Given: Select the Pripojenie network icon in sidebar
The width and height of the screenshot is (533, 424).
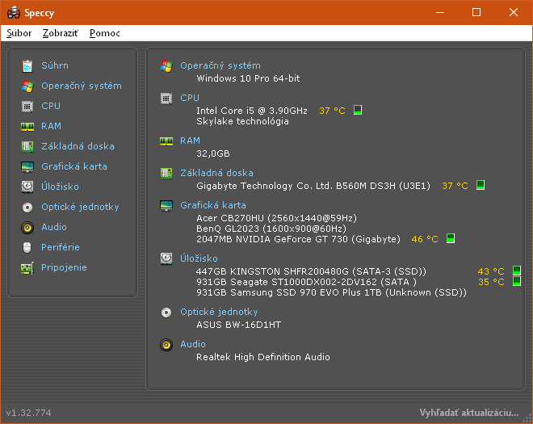Looking at the screenshot, I should 27,267.
